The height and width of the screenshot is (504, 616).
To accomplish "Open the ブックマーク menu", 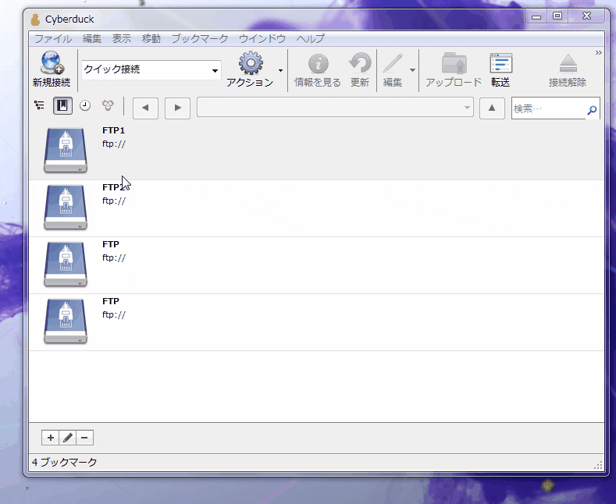I will [199, 38].
